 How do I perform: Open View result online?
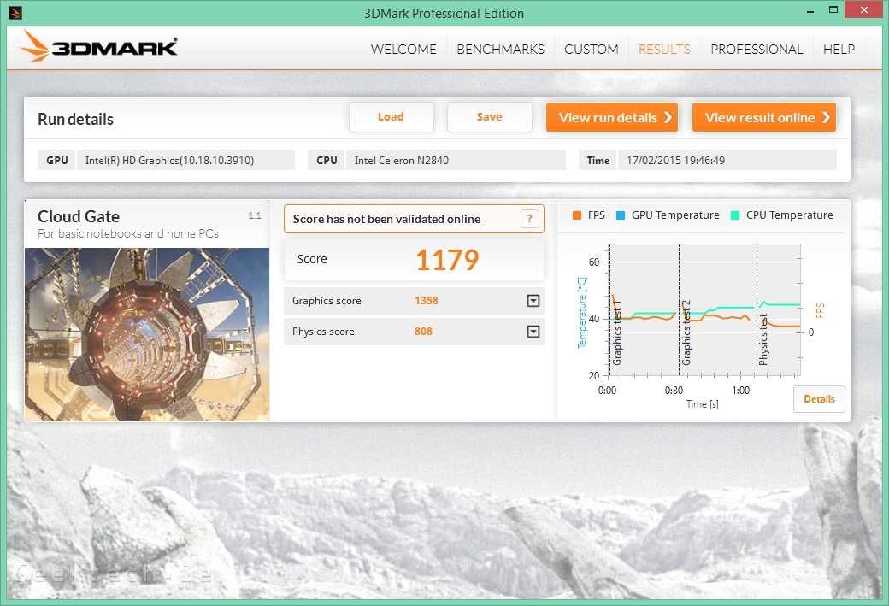[x=763, y=117]
